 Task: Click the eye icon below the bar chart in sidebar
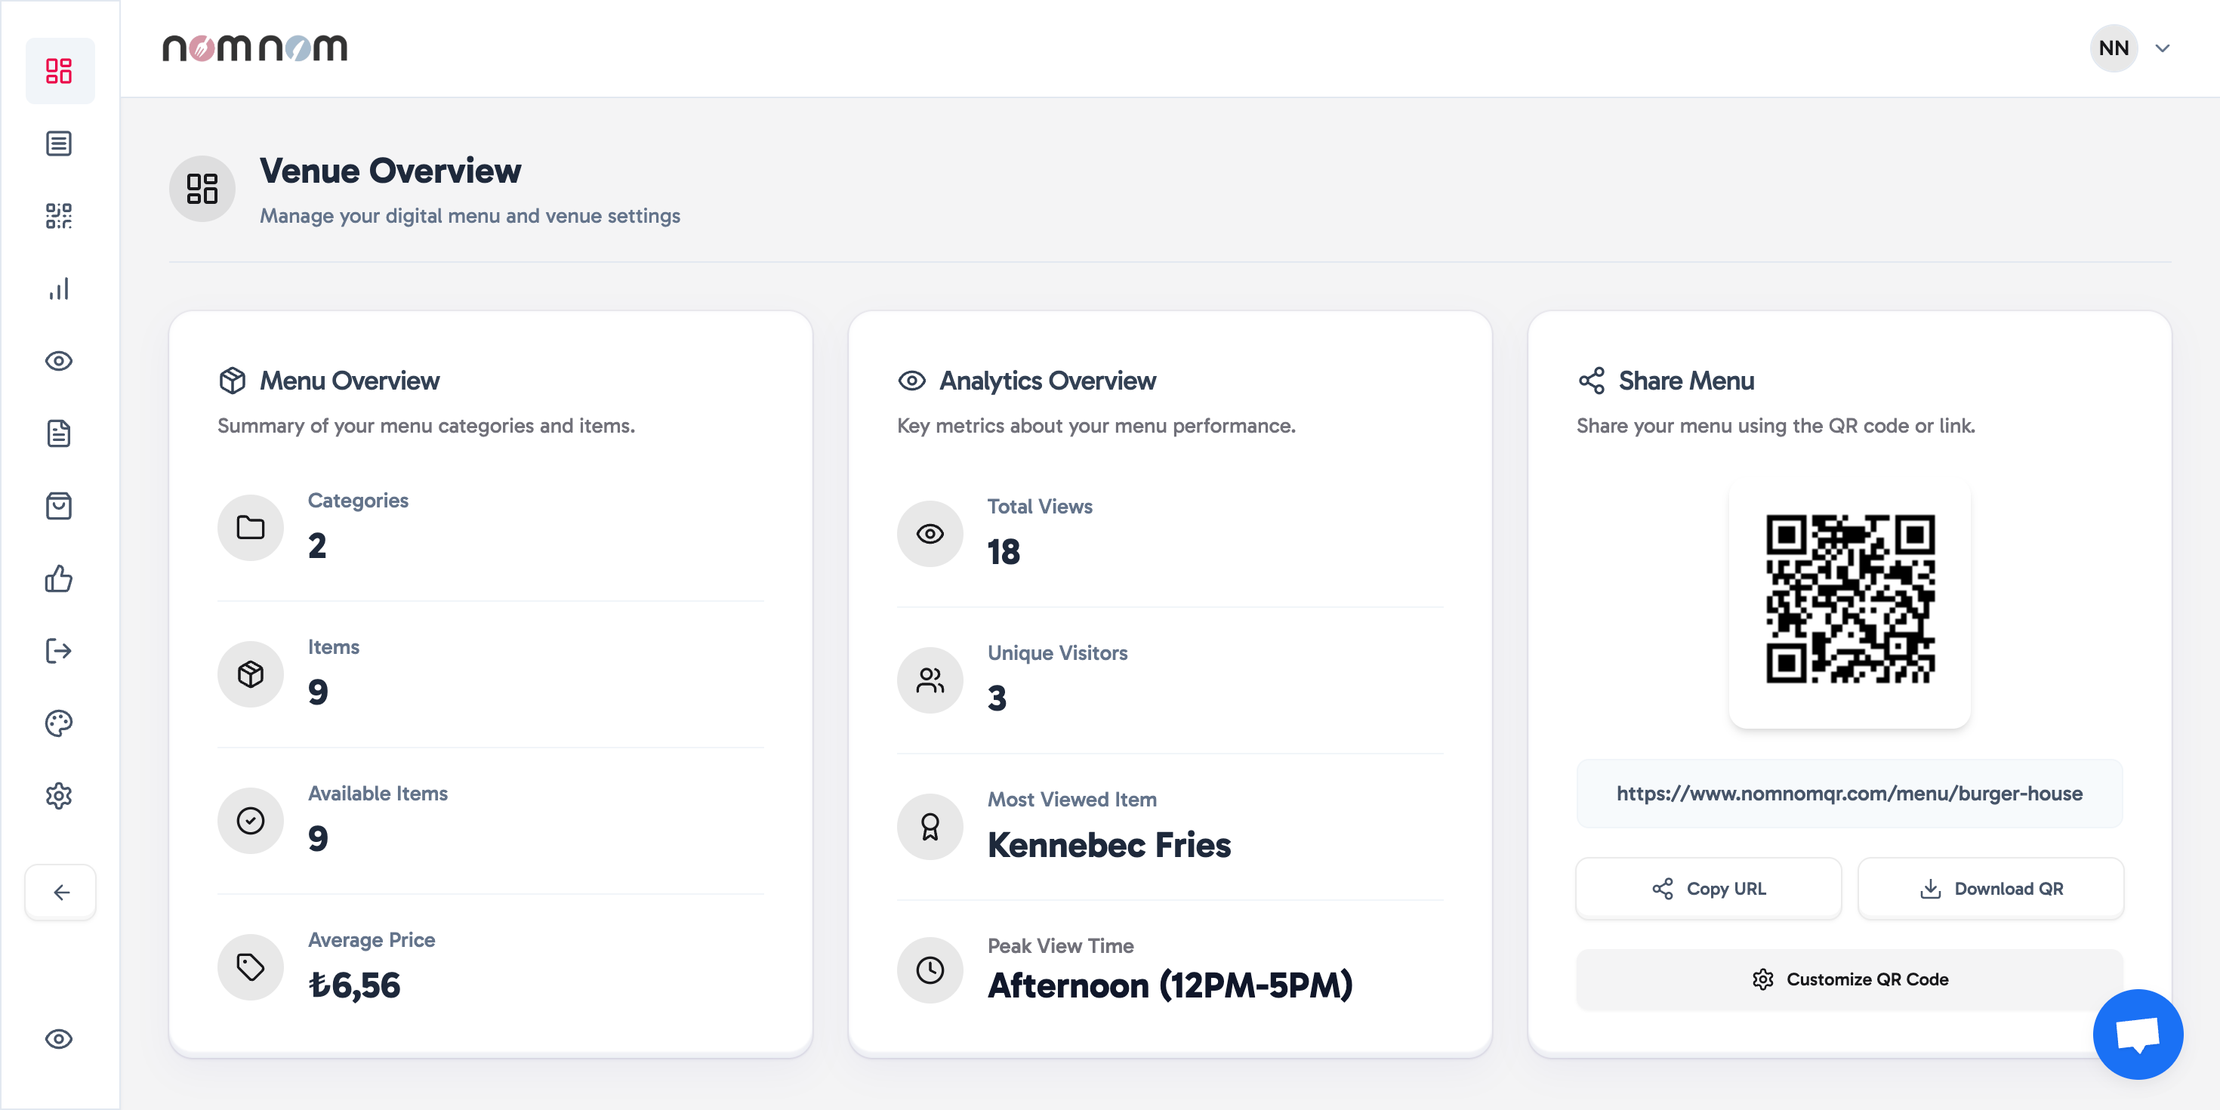(60, 361)
